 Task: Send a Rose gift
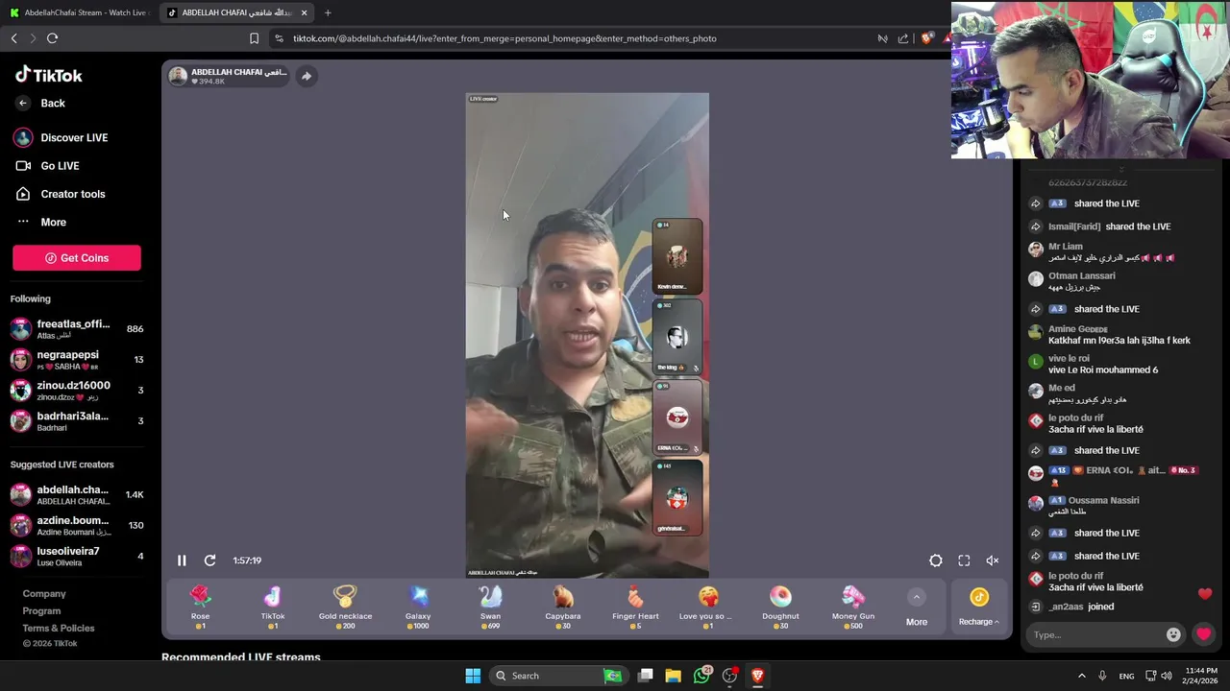point(200,607)
